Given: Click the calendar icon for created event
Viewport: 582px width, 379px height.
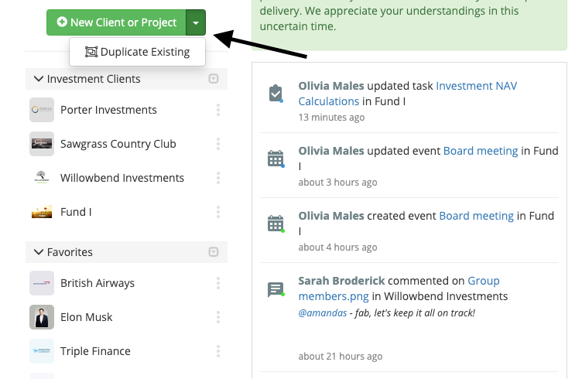Looking at the screenshot, I should [276, 224].
